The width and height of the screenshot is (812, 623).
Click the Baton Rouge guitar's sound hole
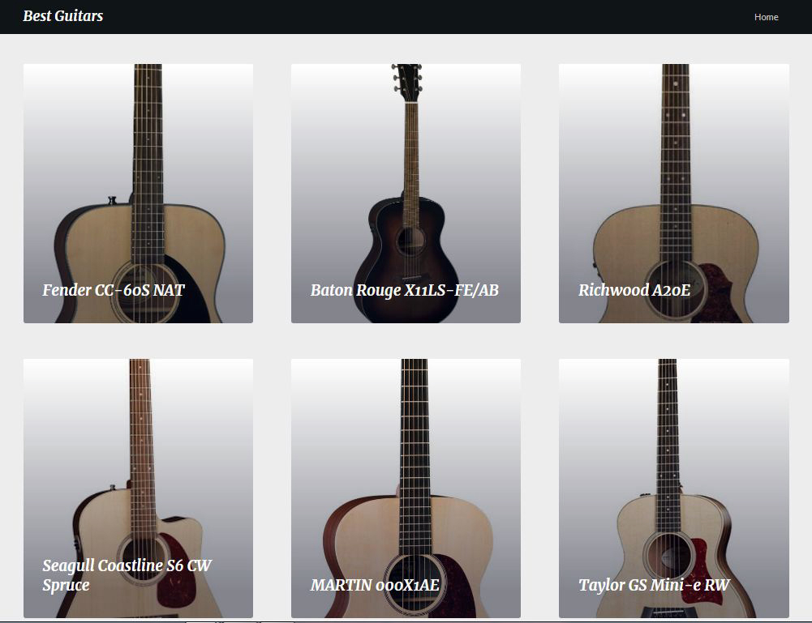[410, 241]
